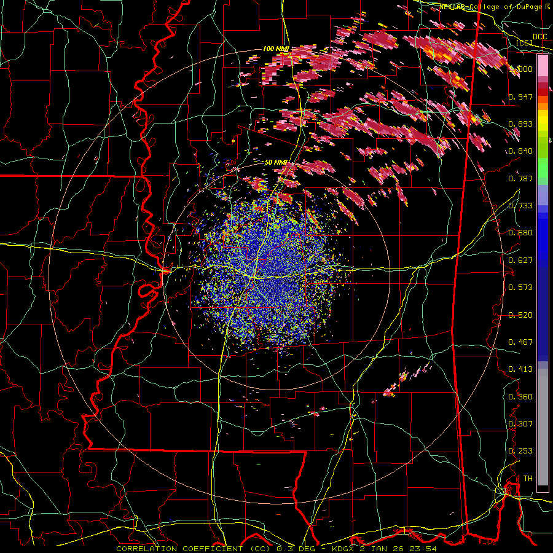The height and width of the screenshot is (553, 553).
Task: Click the [CC] product label
Action: (x=525, y=42)
